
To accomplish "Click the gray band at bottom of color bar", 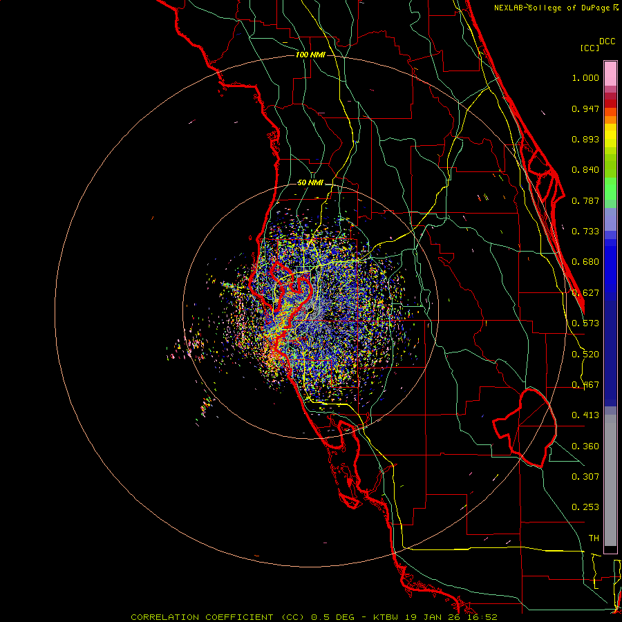I will coord(610,480).
